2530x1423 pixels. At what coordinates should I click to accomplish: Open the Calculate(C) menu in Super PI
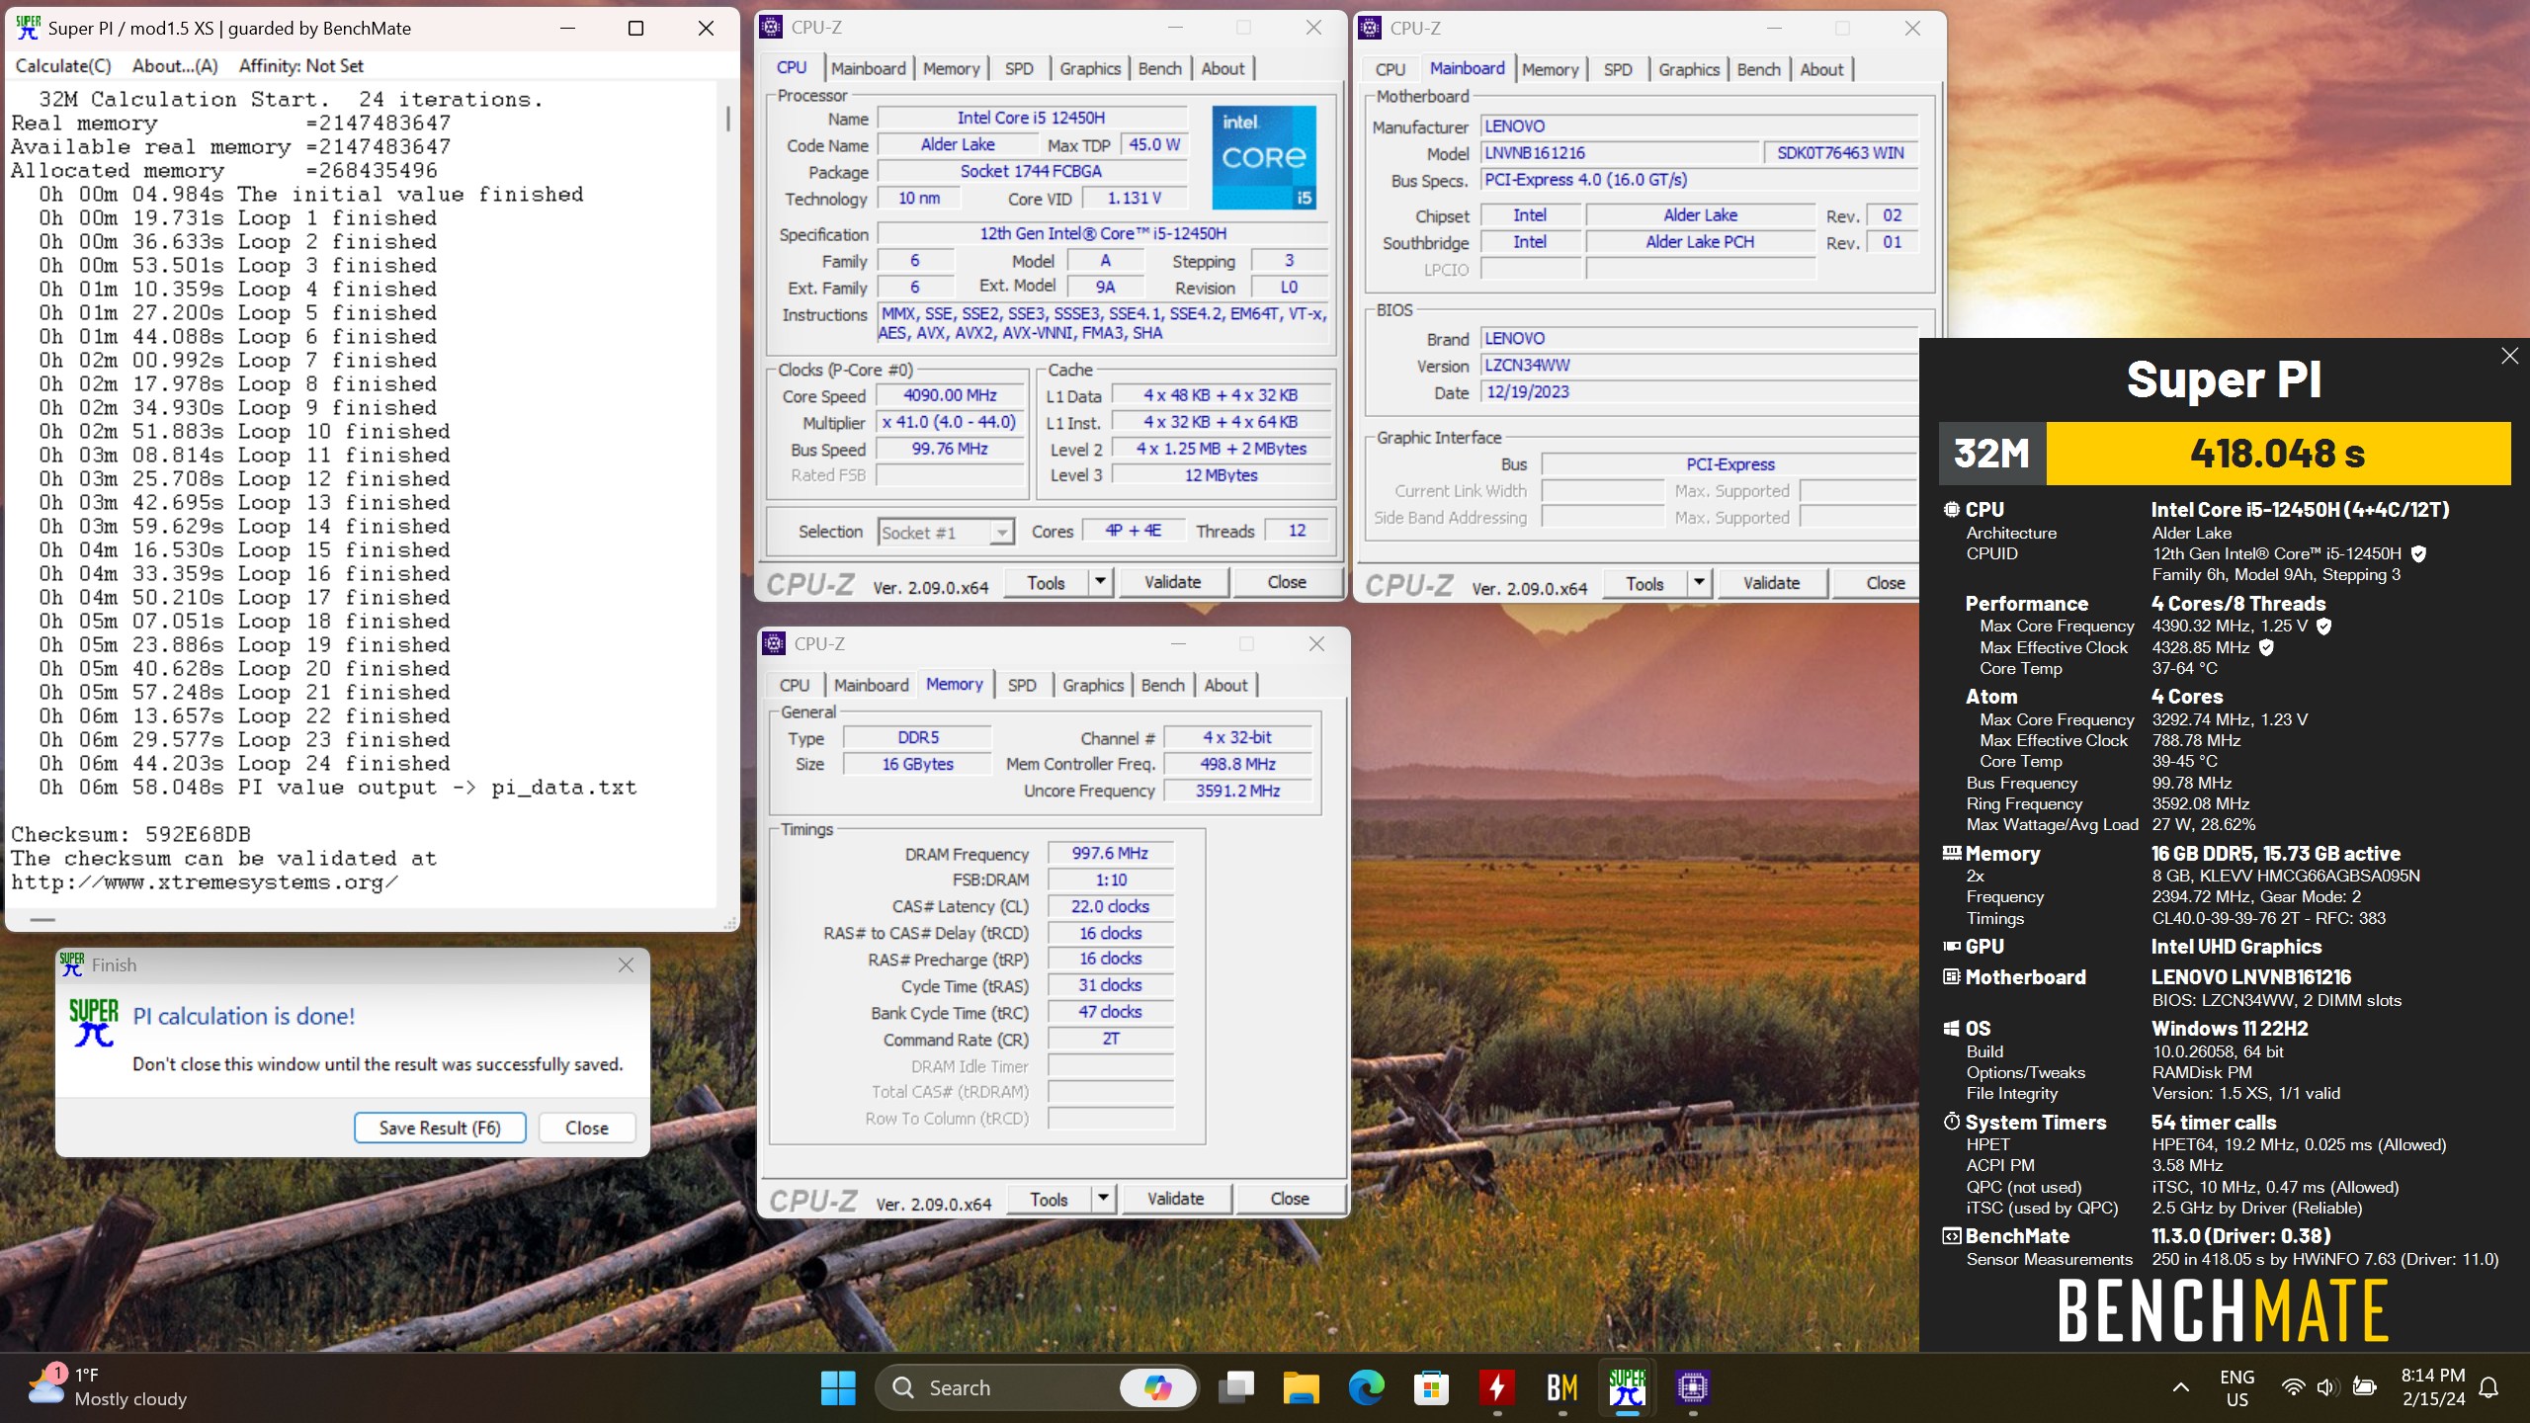pyautogui.click(x=63, y=66)
